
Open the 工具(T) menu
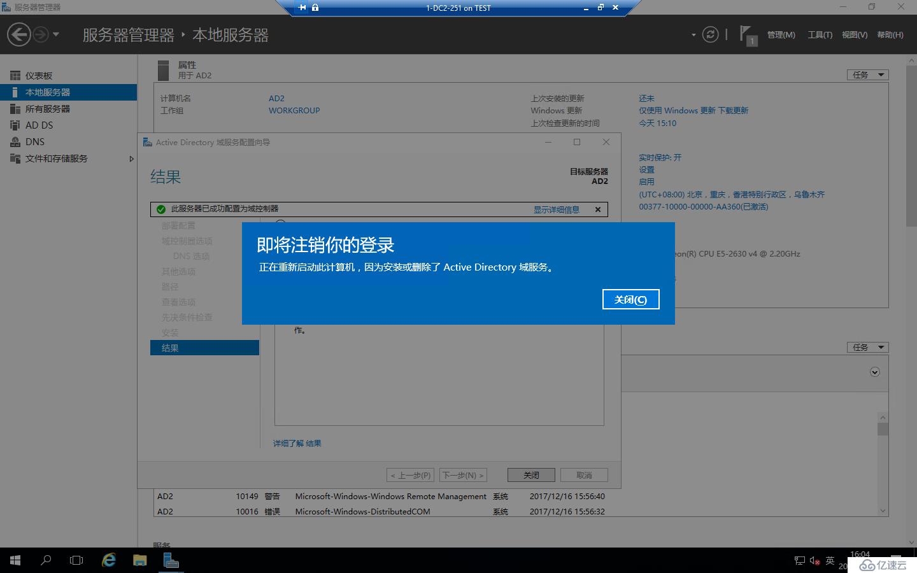pyautogui.click(x=820, y=35)
